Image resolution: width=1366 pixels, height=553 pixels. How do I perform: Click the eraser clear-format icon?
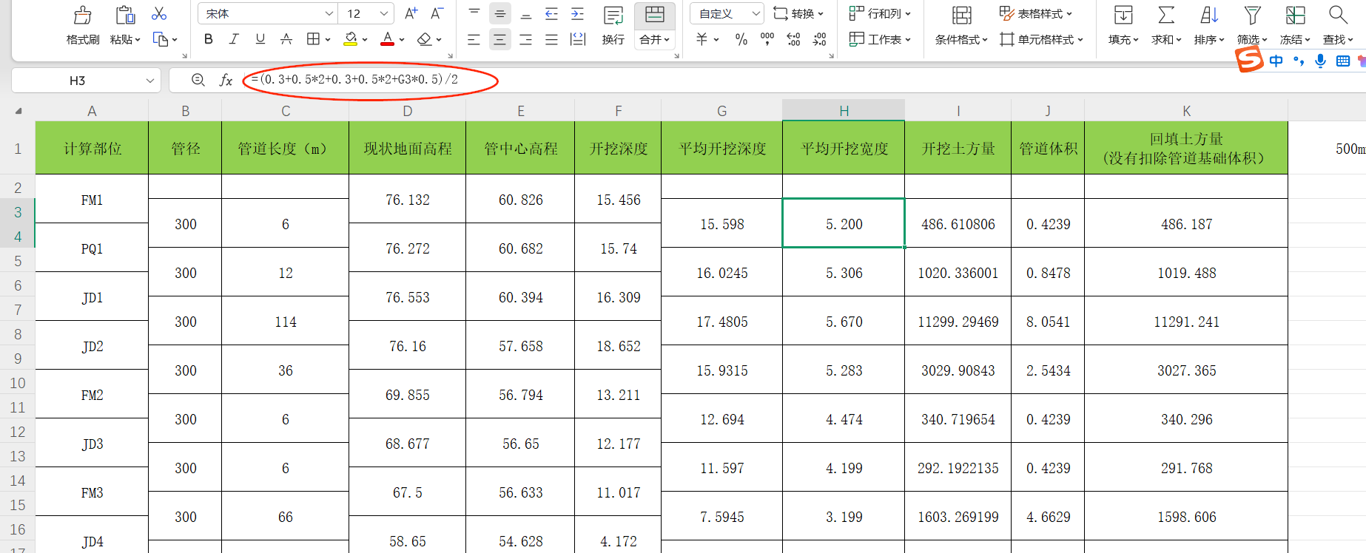[424, 39]
